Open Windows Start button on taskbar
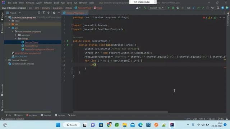The width and height of the screenshot is (230, 129). coord(58,125)
